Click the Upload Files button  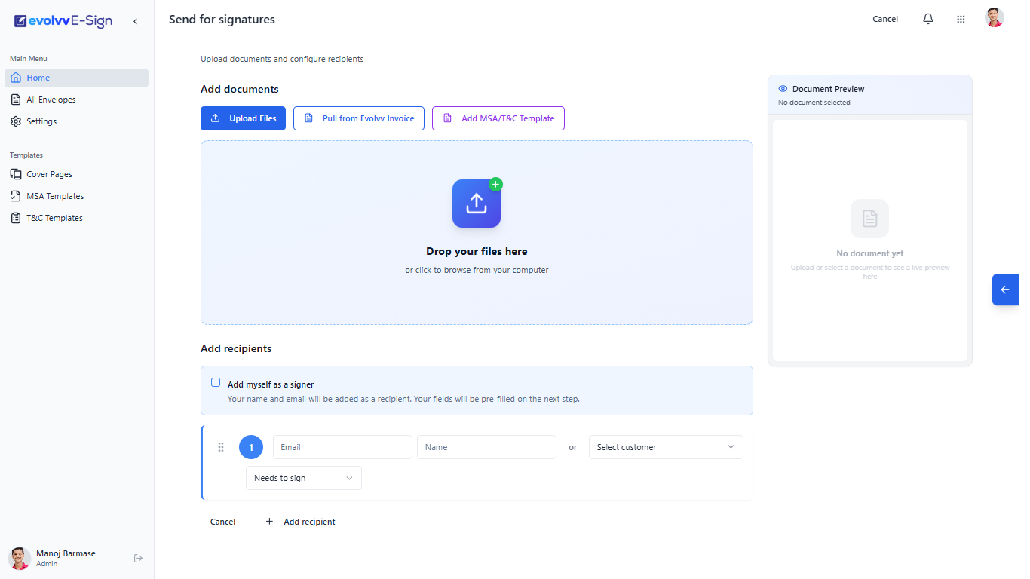[243, 118]
